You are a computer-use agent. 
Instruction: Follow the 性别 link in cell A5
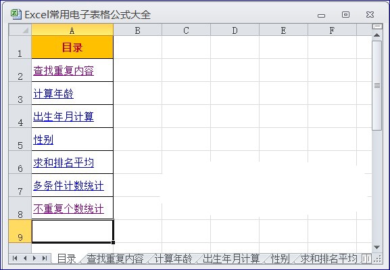tap(43, 140)
